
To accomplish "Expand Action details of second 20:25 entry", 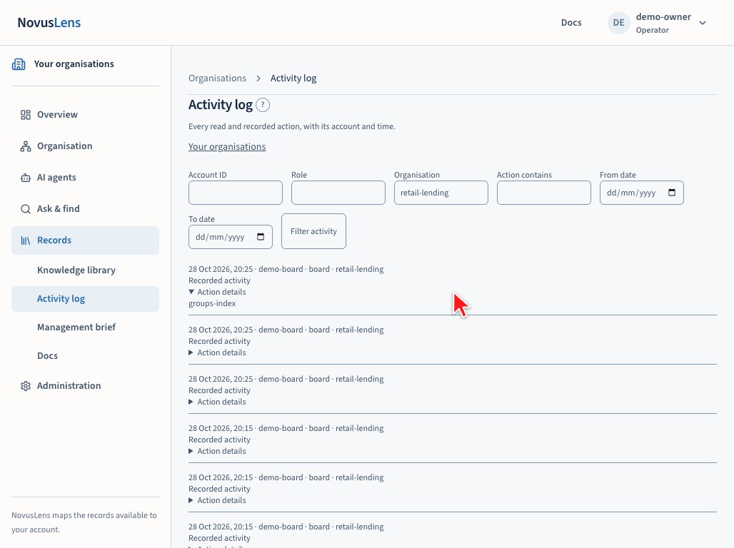I will click(x=217, y=353).
